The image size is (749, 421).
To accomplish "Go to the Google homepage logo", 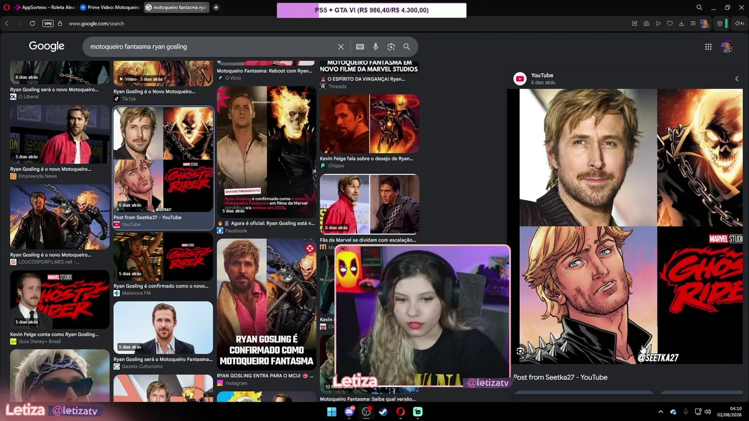I will pyautogui.click(x=47, y=46).
